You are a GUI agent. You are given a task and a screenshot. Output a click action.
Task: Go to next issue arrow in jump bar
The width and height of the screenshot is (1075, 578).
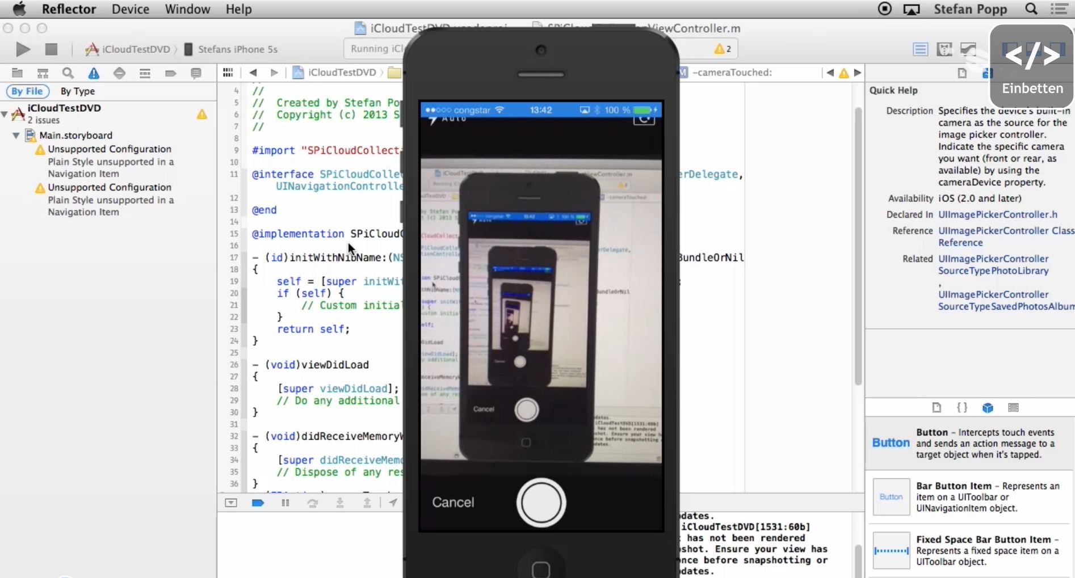857,73
